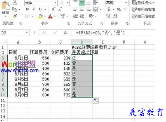The height and width of the screenshot is (122, 166).
Task: Open the font size dropdown 11
Action: pos(67,3)
